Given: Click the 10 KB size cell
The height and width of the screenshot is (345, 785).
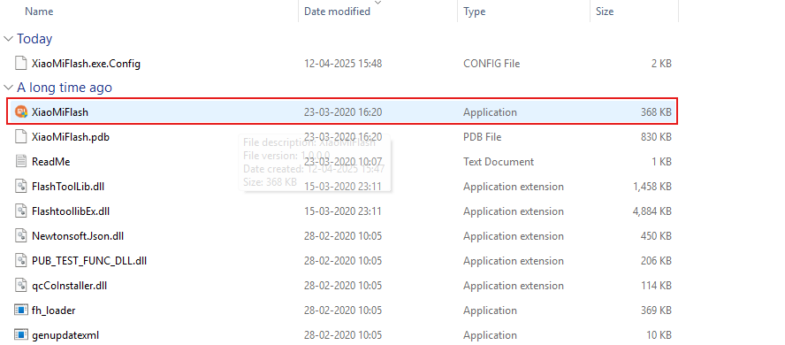Looking at the screenshot, I should (x=659, y=335).
